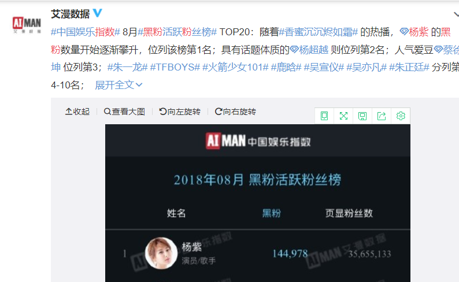Click the green tablet/mobile view icon
The width and height of the screenshot is (459, 282).
[324, 116]
